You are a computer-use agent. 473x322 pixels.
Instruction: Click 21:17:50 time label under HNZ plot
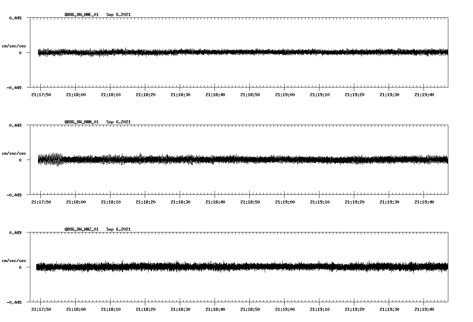pos(41,309)
